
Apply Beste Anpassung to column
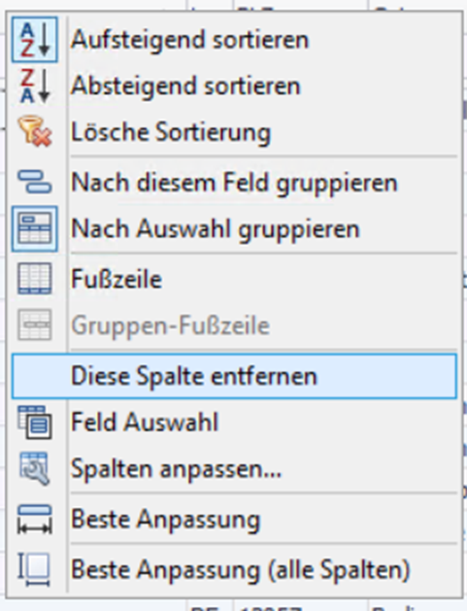tap(165, 520)
